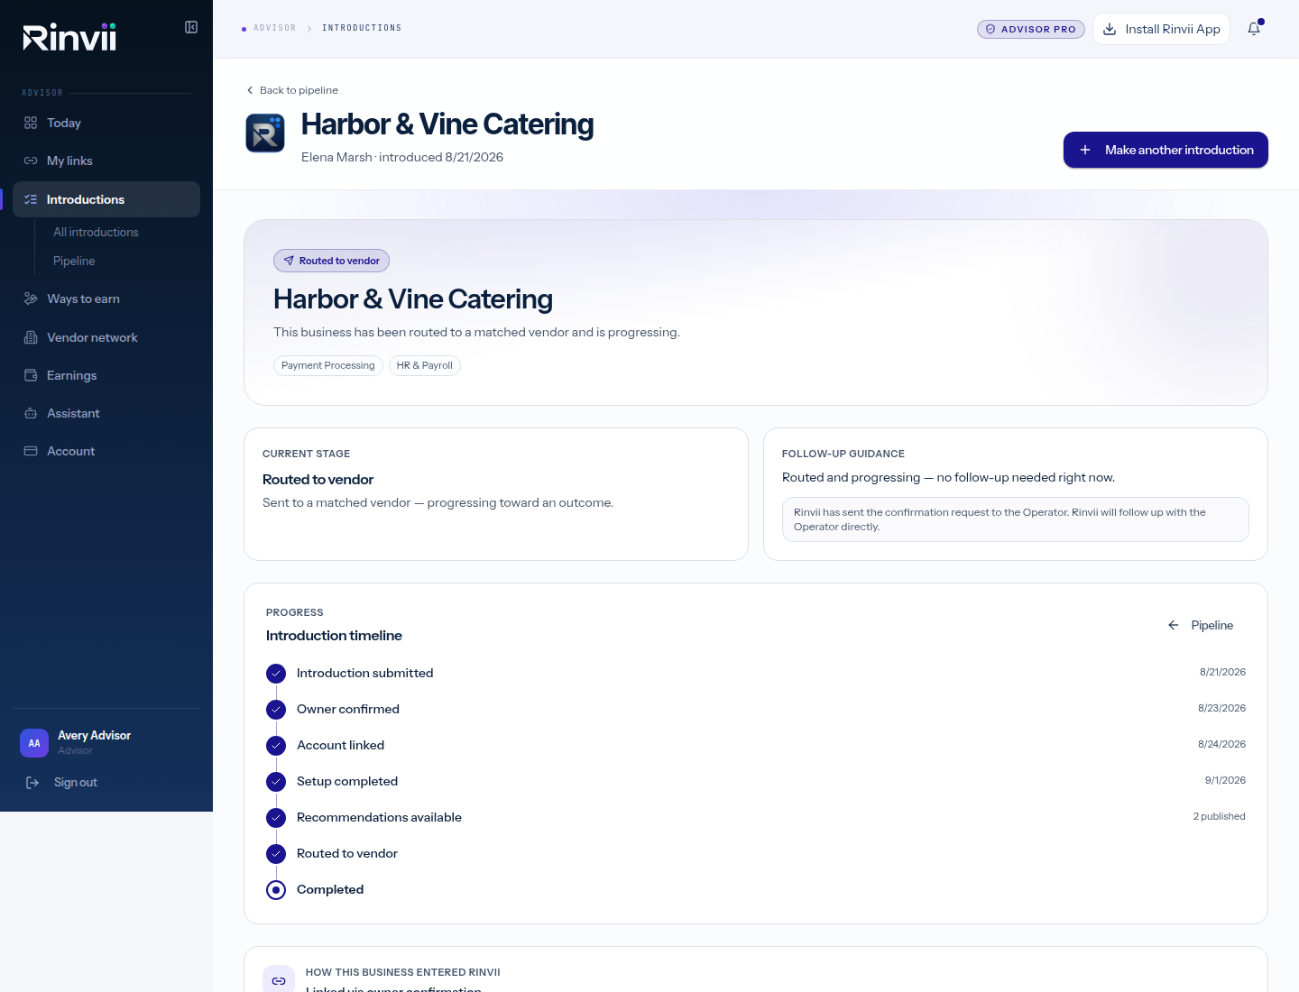Click Make another introduction button
The image size is (1299, 992).
point(1165,150)
